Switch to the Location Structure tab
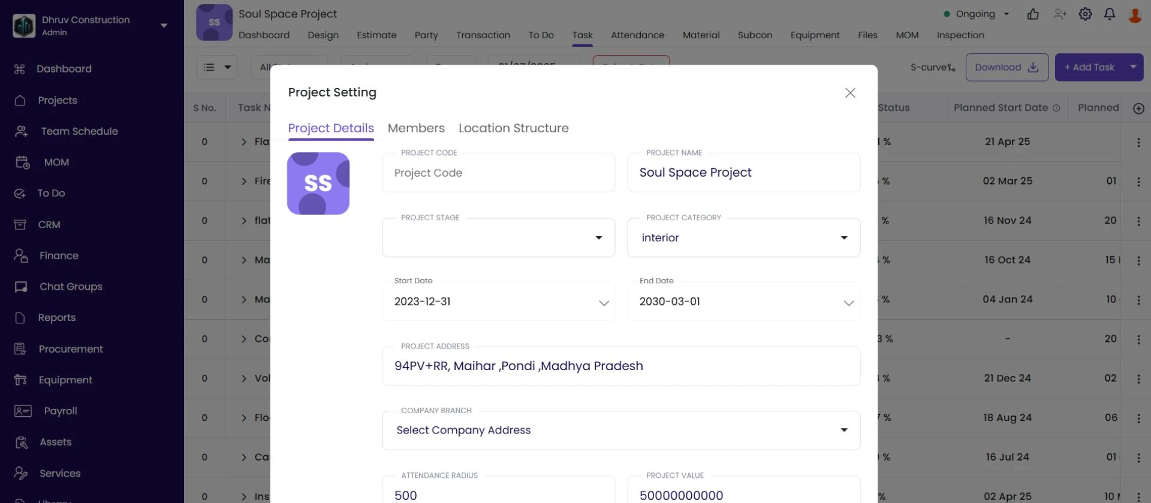The image size is (1151, 503). [x=514, y=128]
